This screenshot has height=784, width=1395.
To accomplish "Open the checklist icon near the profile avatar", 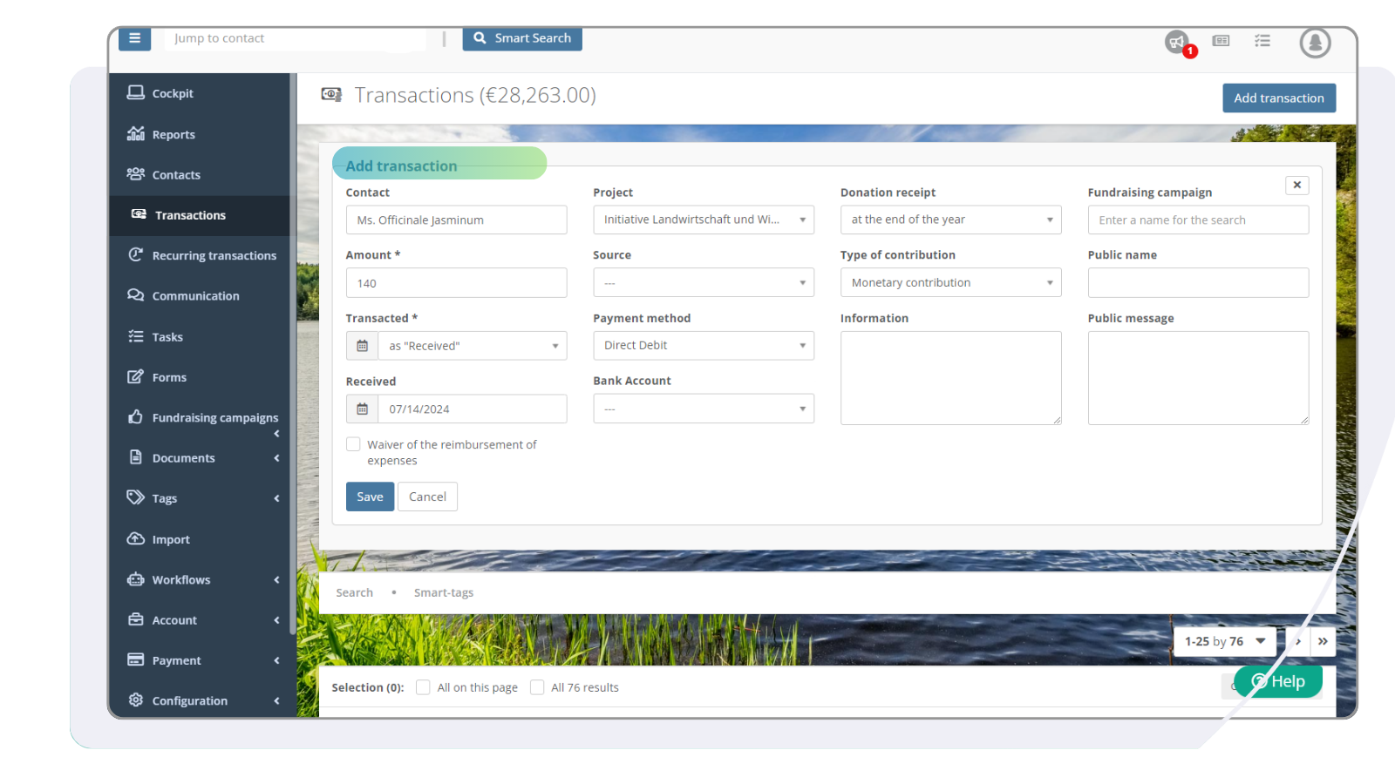I will pyautogui.click(x=1262, y=40).
